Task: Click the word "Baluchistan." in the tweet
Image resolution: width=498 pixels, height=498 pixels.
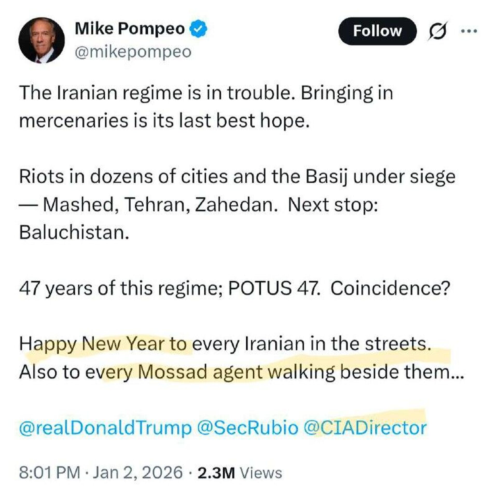Action: (74, 232)
